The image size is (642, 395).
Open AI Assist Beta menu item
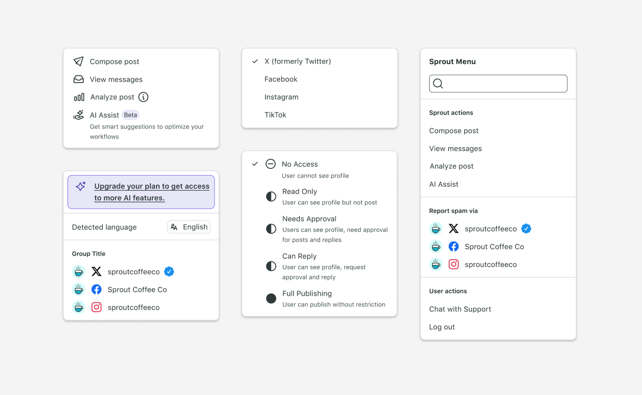pyautogui.click(x=141, y=125)
